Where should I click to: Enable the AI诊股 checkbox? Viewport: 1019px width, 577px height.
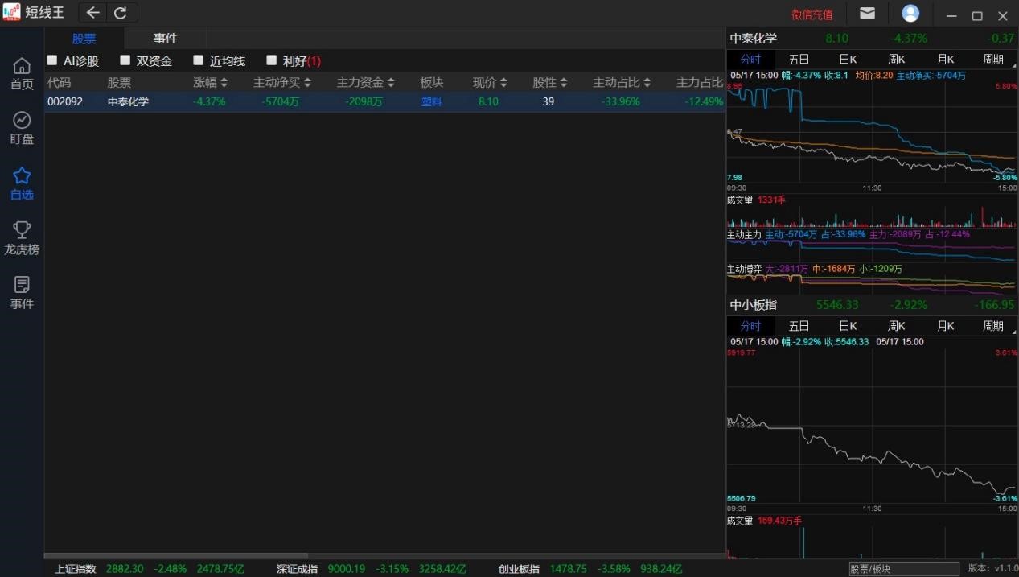point(52,60)
